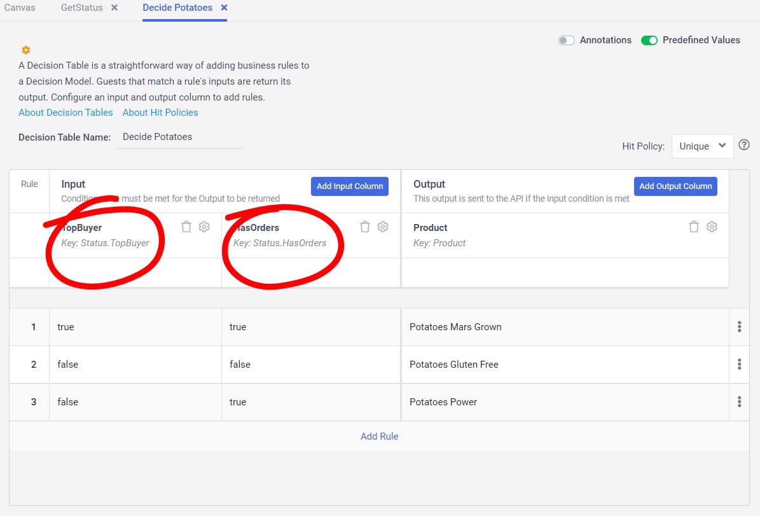Viewport: 760px width, 516px height.
Task: Edit the Decision Table Name field
Action: 179,137
